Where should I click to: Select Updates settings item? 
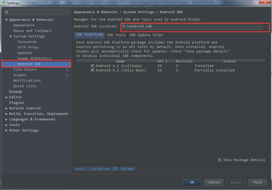pyautogui.click(x=25, y=53)
